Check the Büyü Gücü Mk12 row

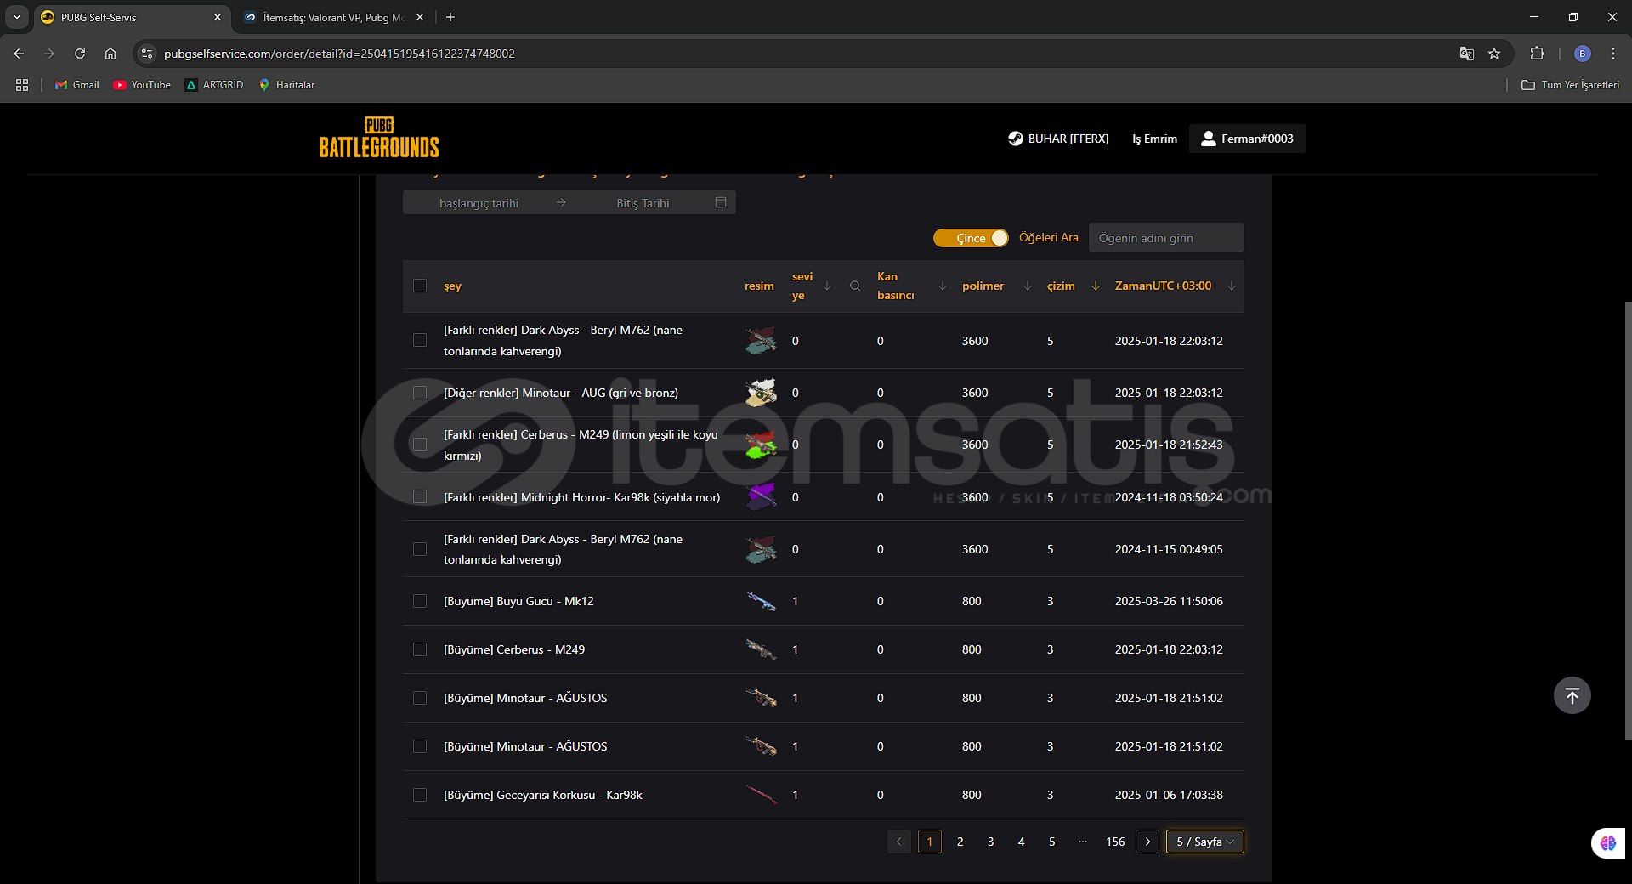420,601
